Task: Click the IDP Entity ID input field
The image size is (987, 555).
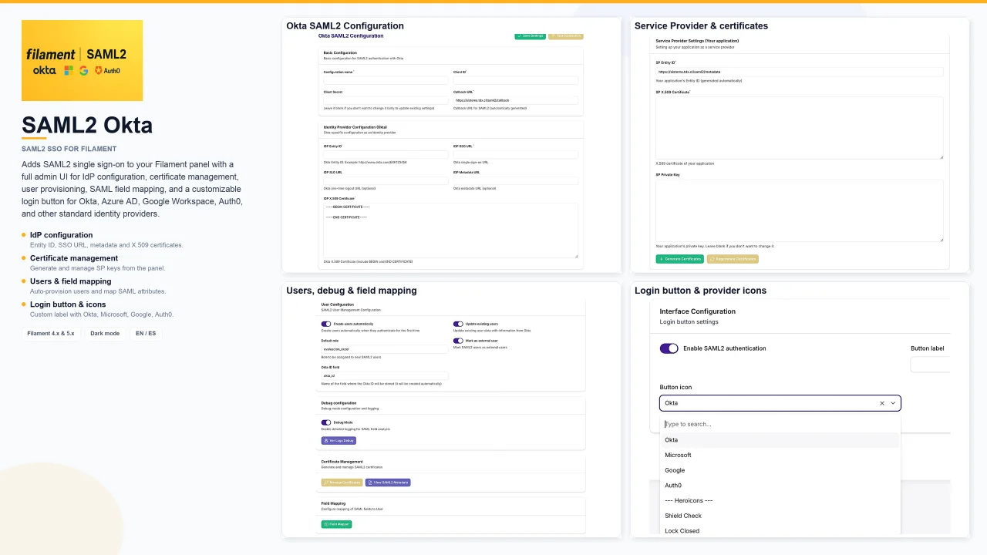Action: [386, 154]
